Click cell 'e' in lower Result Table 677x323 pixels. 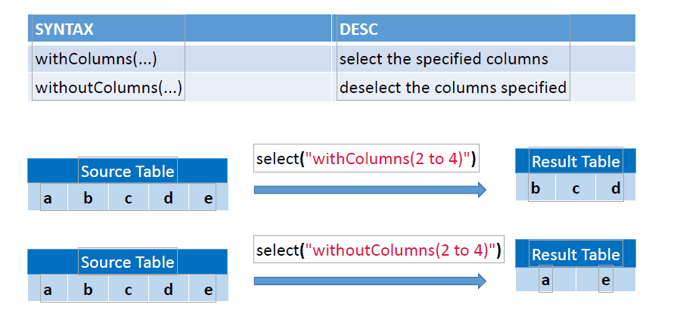click(x=606, y=279)
